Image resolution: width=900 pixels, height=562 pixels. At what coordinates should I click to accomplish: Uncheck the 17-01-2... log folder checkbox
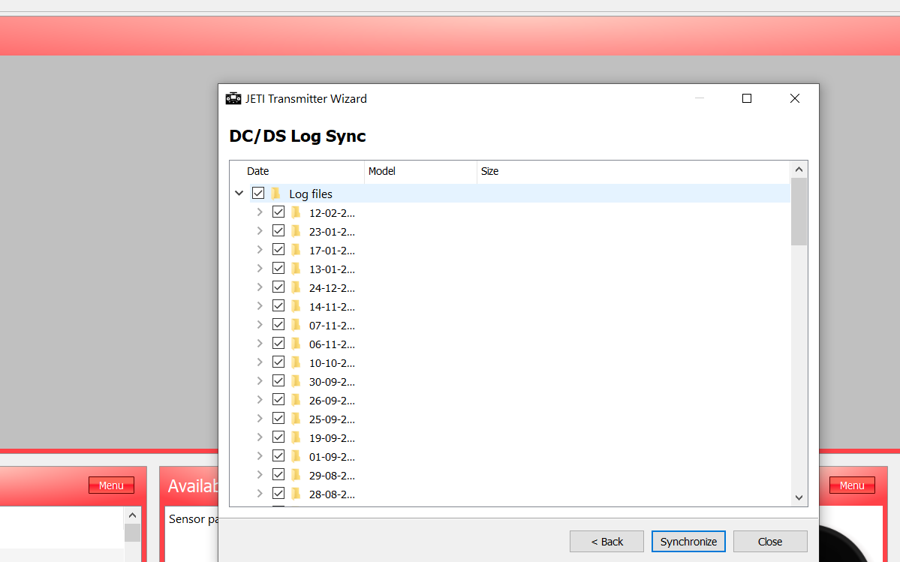pos(278,250)
